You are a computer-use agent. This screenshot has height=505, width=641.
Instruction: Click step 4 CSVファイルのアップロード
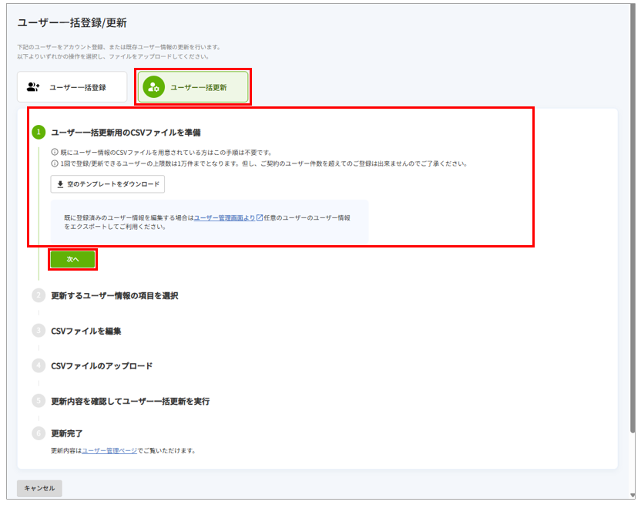pos(102,366)
